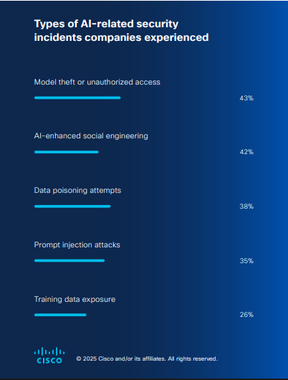Viewport: 288px width, 380px height.
Task: Select the Model theft or unauthorized access label
Action: coord(97,82)
